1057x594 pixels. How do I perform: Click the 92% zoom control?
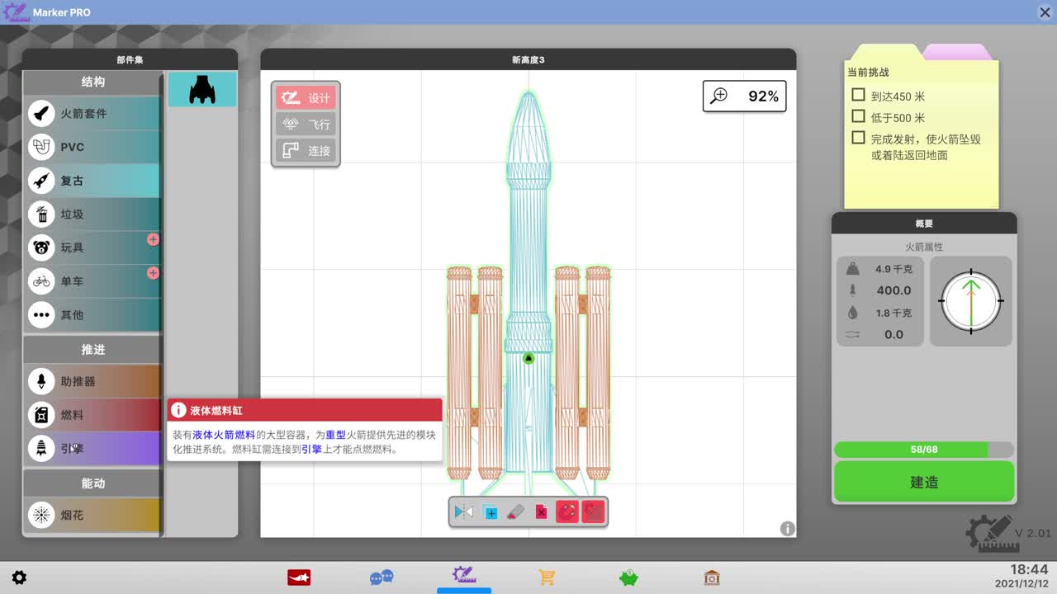coord(745,97)
